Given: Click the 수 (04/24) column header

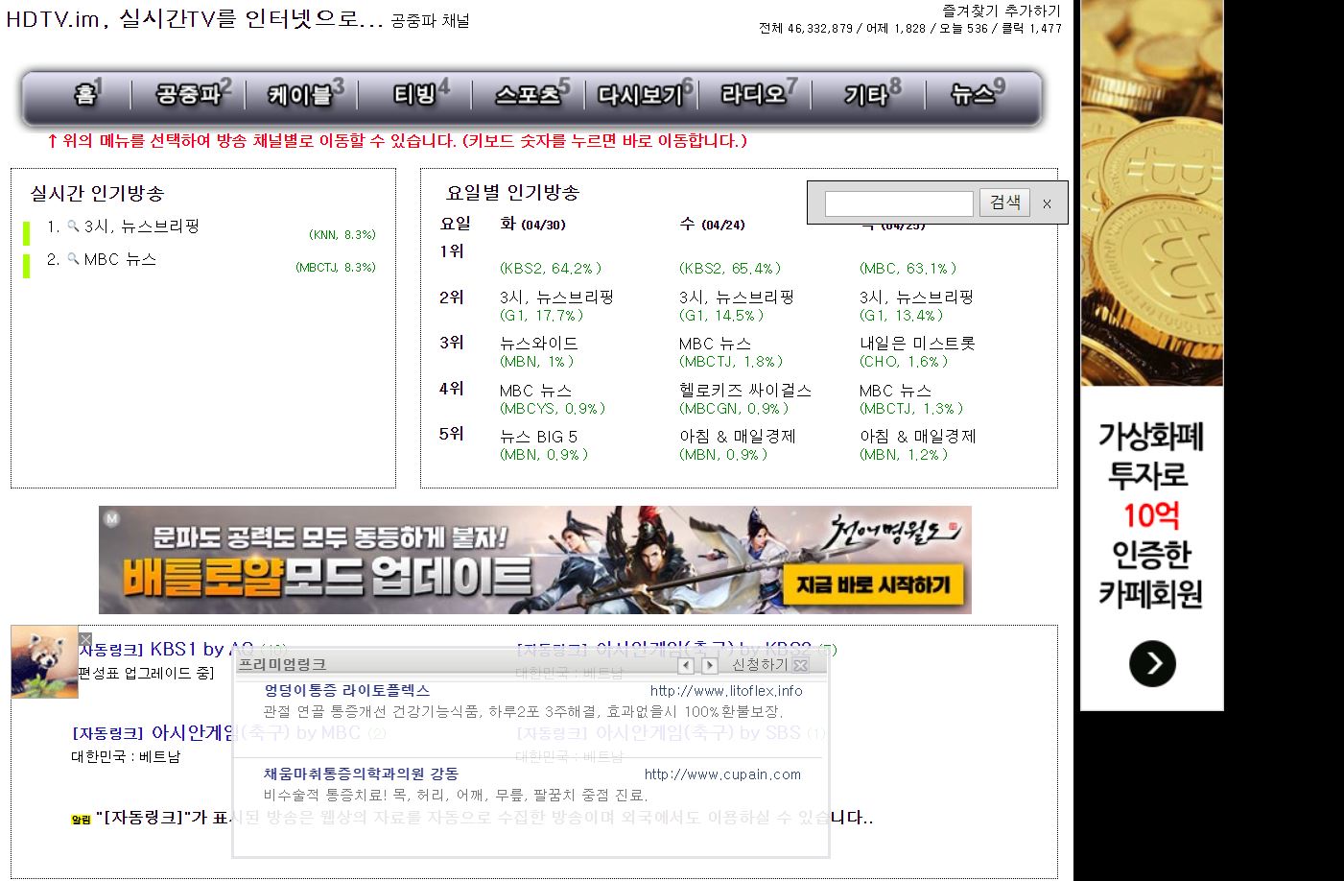Looking at the screenshot, I should [712, 224].
